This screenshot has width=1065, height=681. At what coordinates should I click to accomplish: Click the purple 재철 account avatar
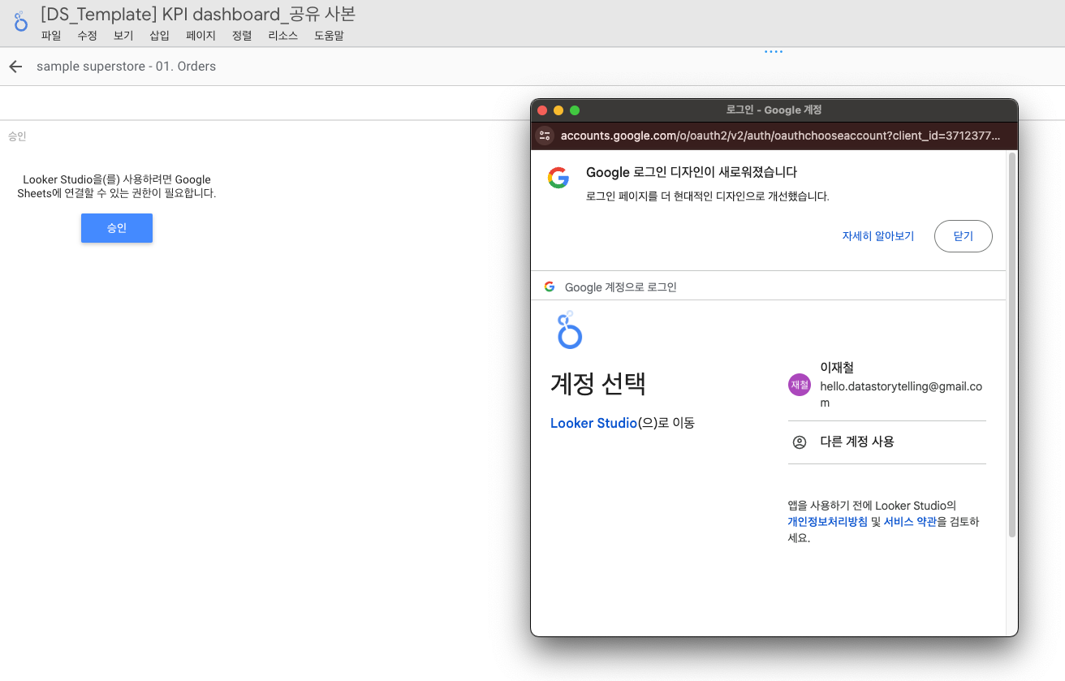click(800, 385)
